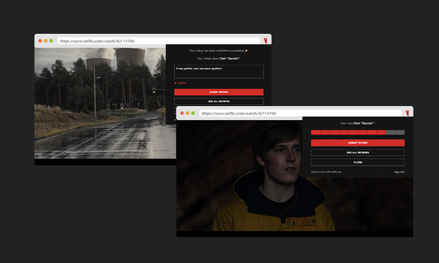Set rating to nine via the first grey segment
439x263 pixels.
click(390, 132)
